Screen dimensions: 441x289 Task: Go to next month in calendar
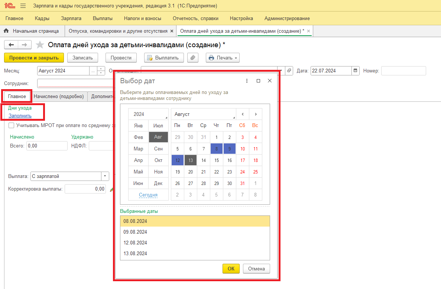[x=256, y=114]
